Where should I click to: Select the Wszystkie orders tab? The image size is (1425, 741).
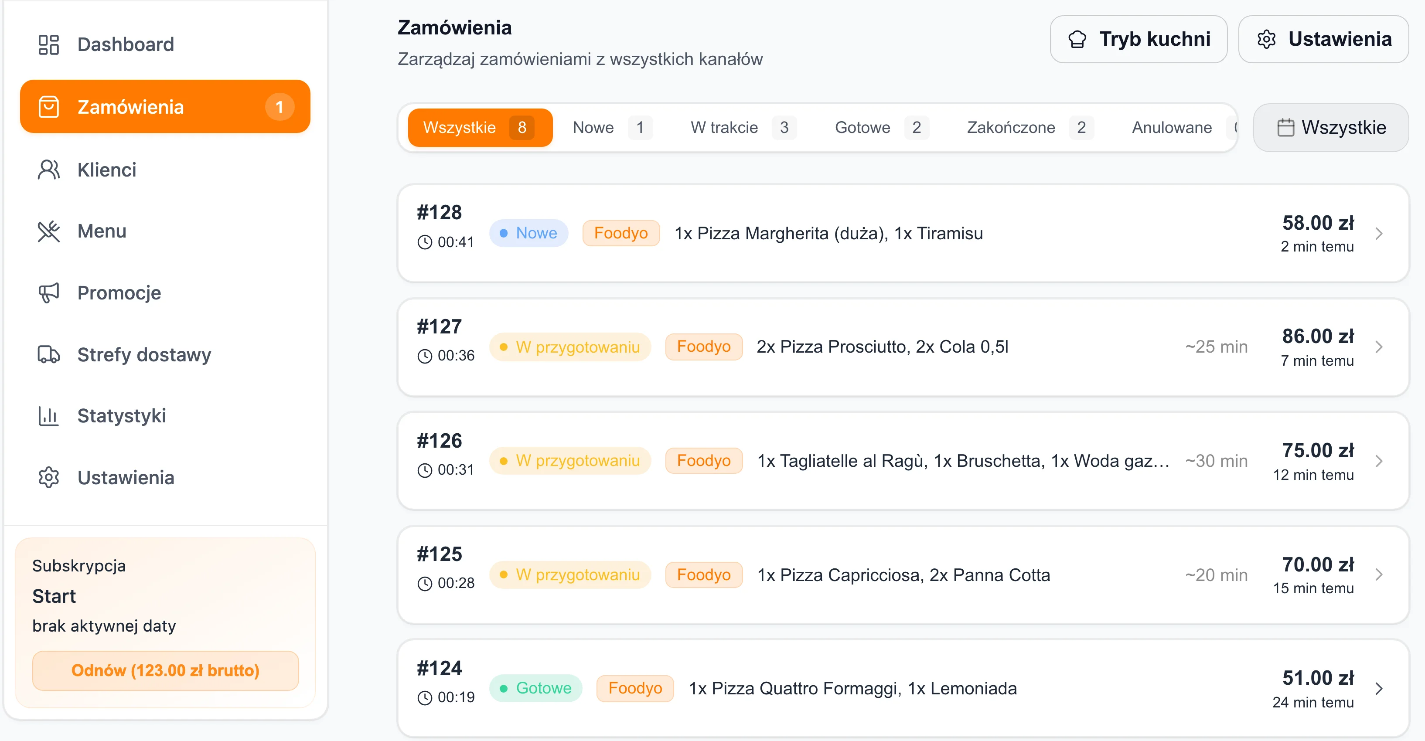click(x=480, y=128)
